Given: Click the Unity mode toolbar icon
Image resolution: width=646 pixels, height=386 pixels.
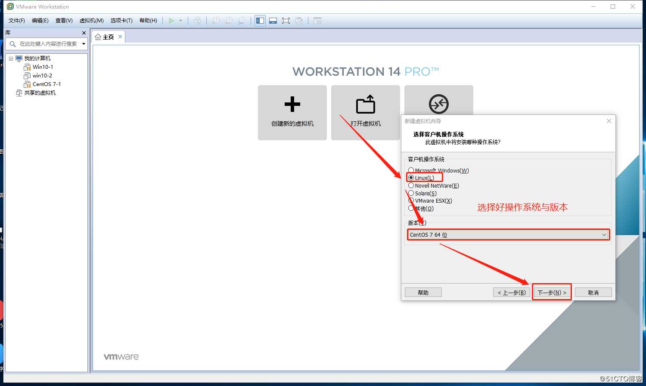Looking at the screenshot, I should pyautogui.click(x=299, y=21).
